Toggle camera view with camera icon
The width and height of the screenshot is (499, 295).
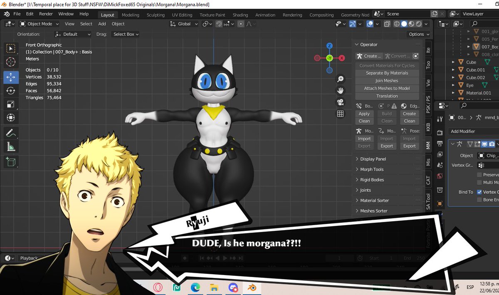tap(340, 102)
